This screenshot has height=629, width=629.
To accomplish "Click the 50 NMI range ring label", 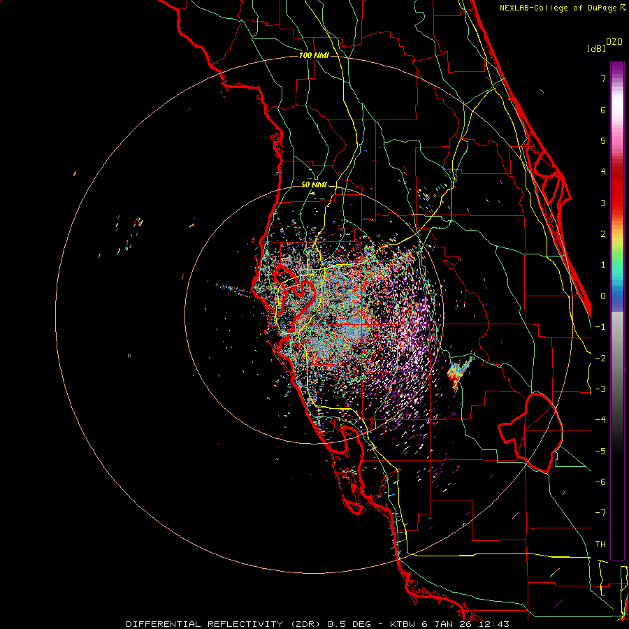I will coord(314,185).
